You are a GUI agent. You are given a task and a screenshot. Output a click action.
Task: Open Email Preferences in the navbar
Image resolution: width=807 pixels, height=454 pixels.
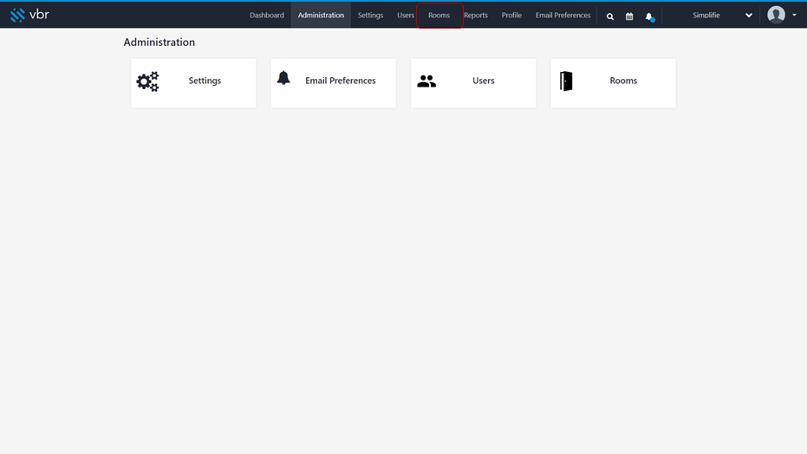pyautogui.click(x=563, y=16)
